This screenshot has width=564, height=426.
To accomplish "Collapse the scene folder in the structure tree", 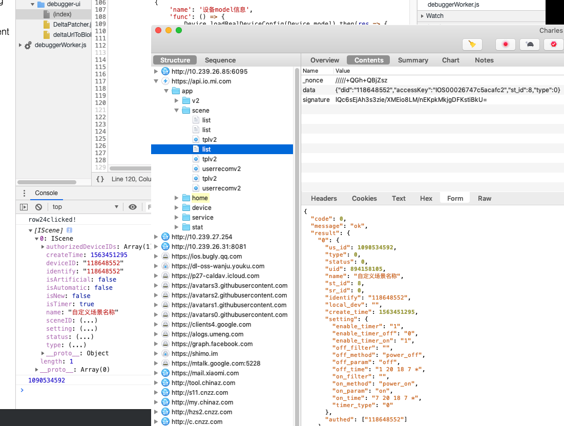I will click(x=177, y=110).
